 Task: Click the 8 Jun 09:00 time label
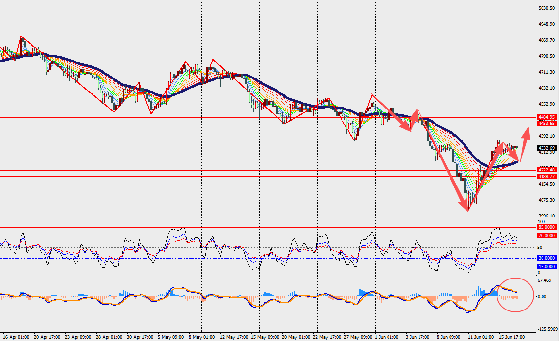[x=449, y=337]
